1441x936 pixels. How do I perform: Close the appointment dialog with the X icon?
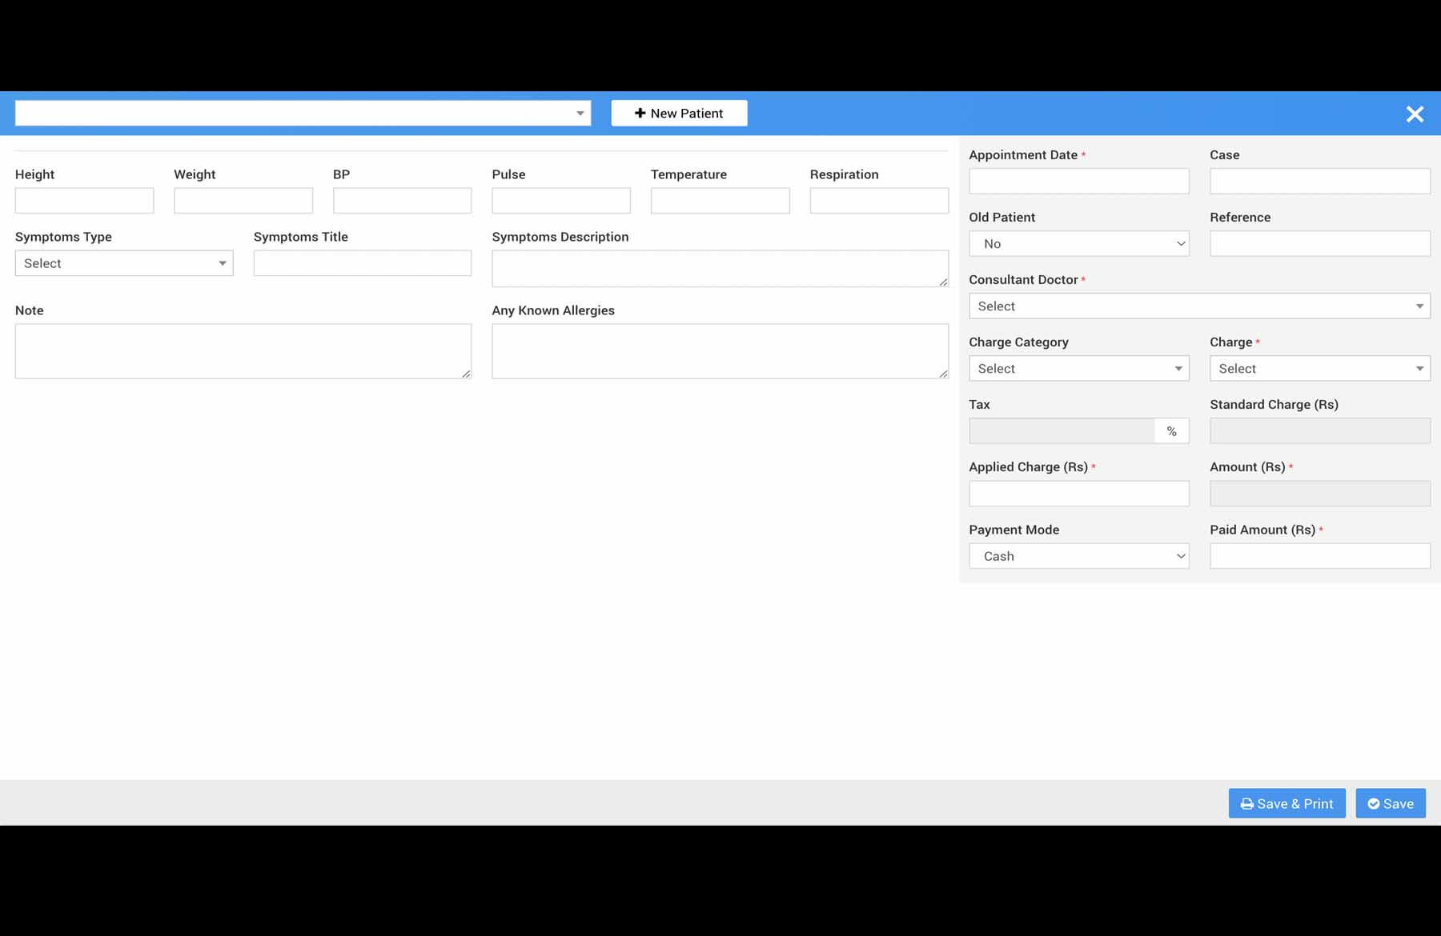tap(1415, 114)
